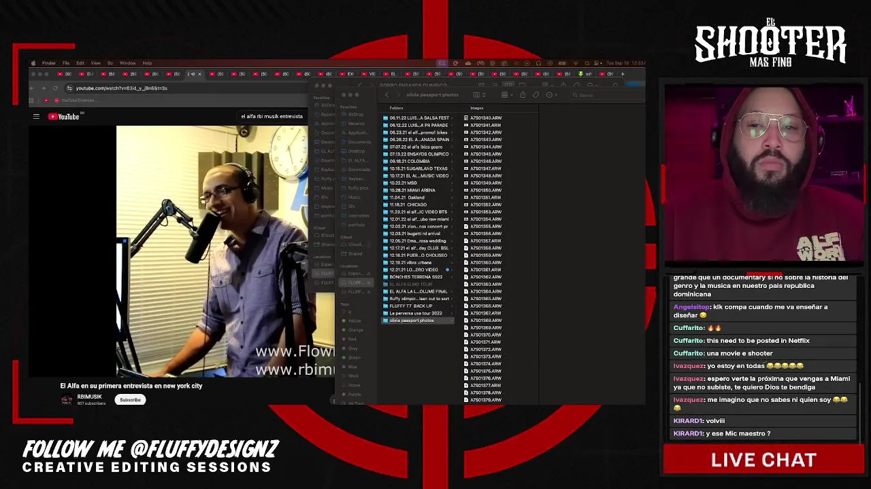Click the Subscribe button under the video

point(130,400)
